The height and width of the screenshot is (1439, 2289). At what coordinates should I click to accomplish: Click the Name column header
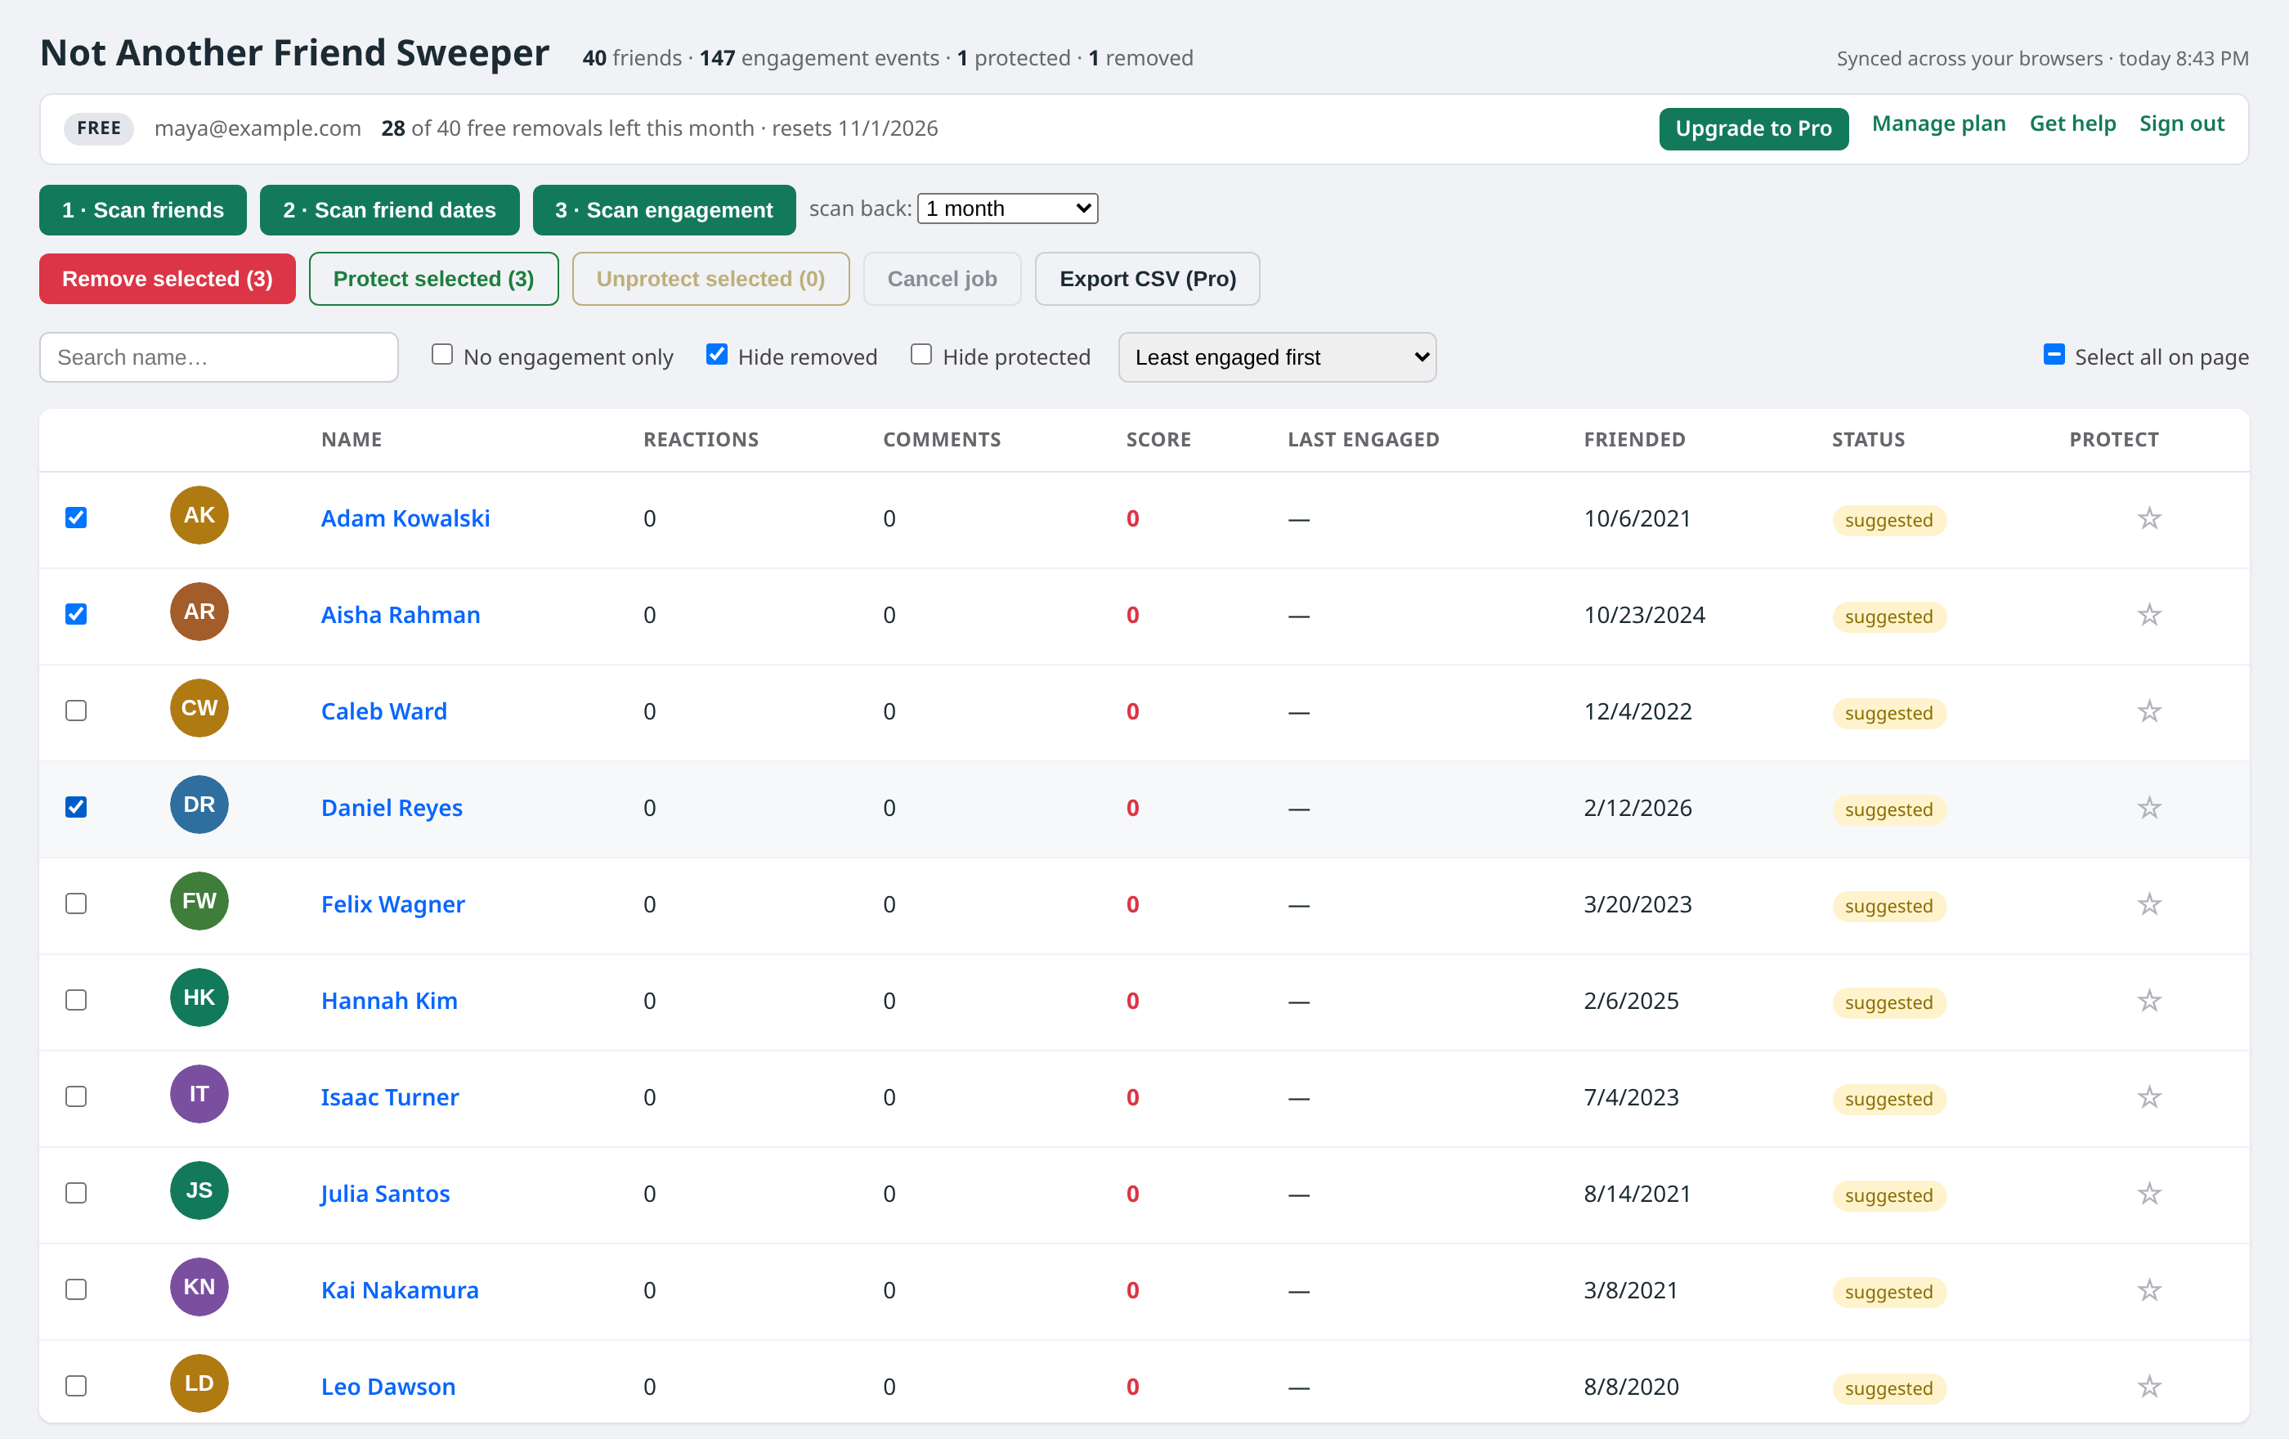pyautogui.click(x=352, y=439)
